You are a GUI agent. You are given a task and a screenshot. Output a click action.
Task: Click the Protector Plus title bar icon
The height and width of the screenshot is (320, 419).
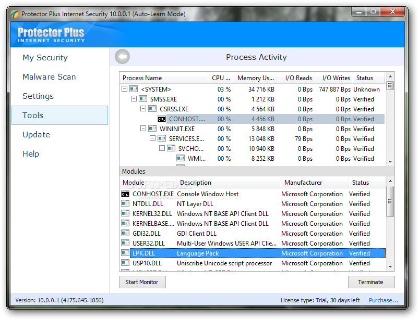(15, 14)
